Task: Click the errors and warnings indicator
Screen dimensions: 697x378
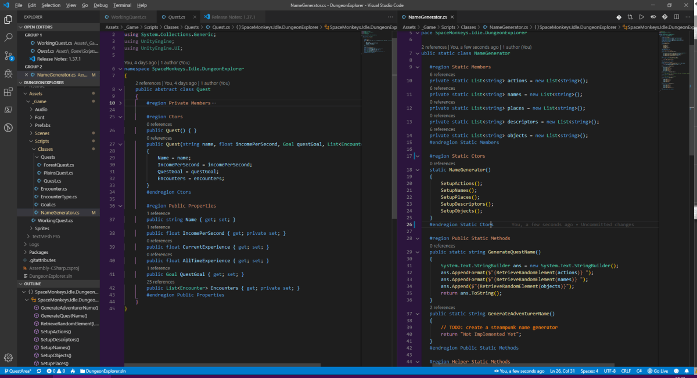Action: pyautogui.click(x=56, y=371)
